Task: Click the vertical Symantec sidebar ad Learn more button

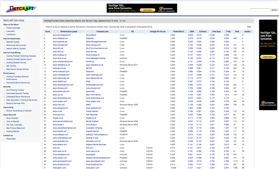Action: [x=268, y=57]
